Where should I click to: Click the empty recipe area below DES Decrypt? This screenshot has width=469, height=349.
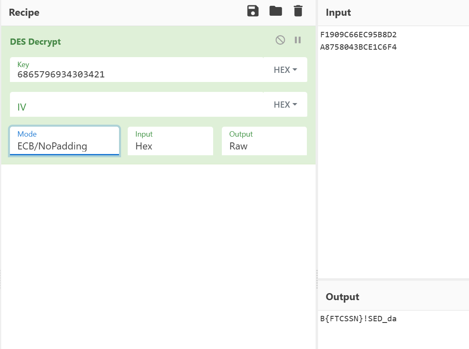pyautogui.click(x=158, y=248)
